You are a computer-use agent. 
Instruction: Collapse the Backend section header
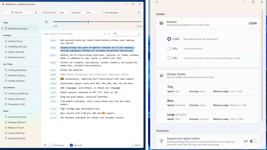(x=208, y=23)
